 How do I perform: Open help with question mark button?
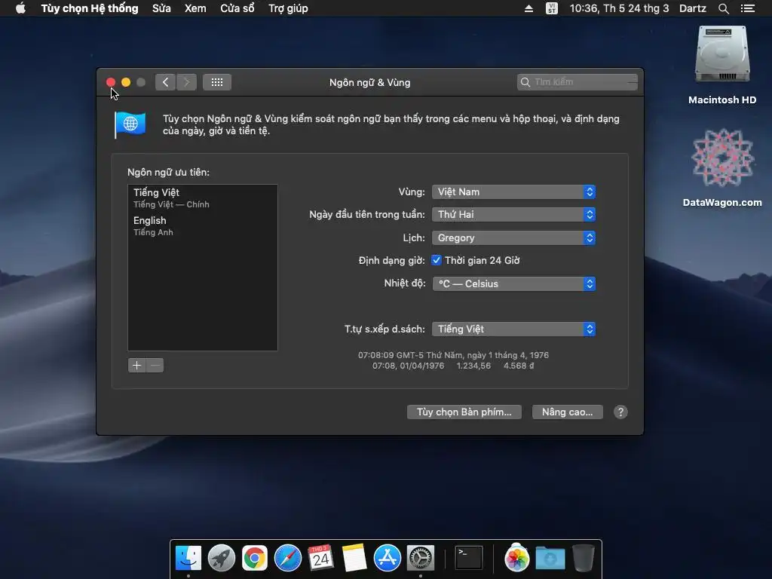(x=620, y=412)
